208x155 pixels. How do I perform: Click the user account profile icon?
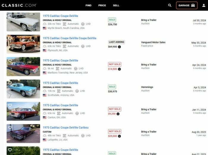tap(204, 5)
